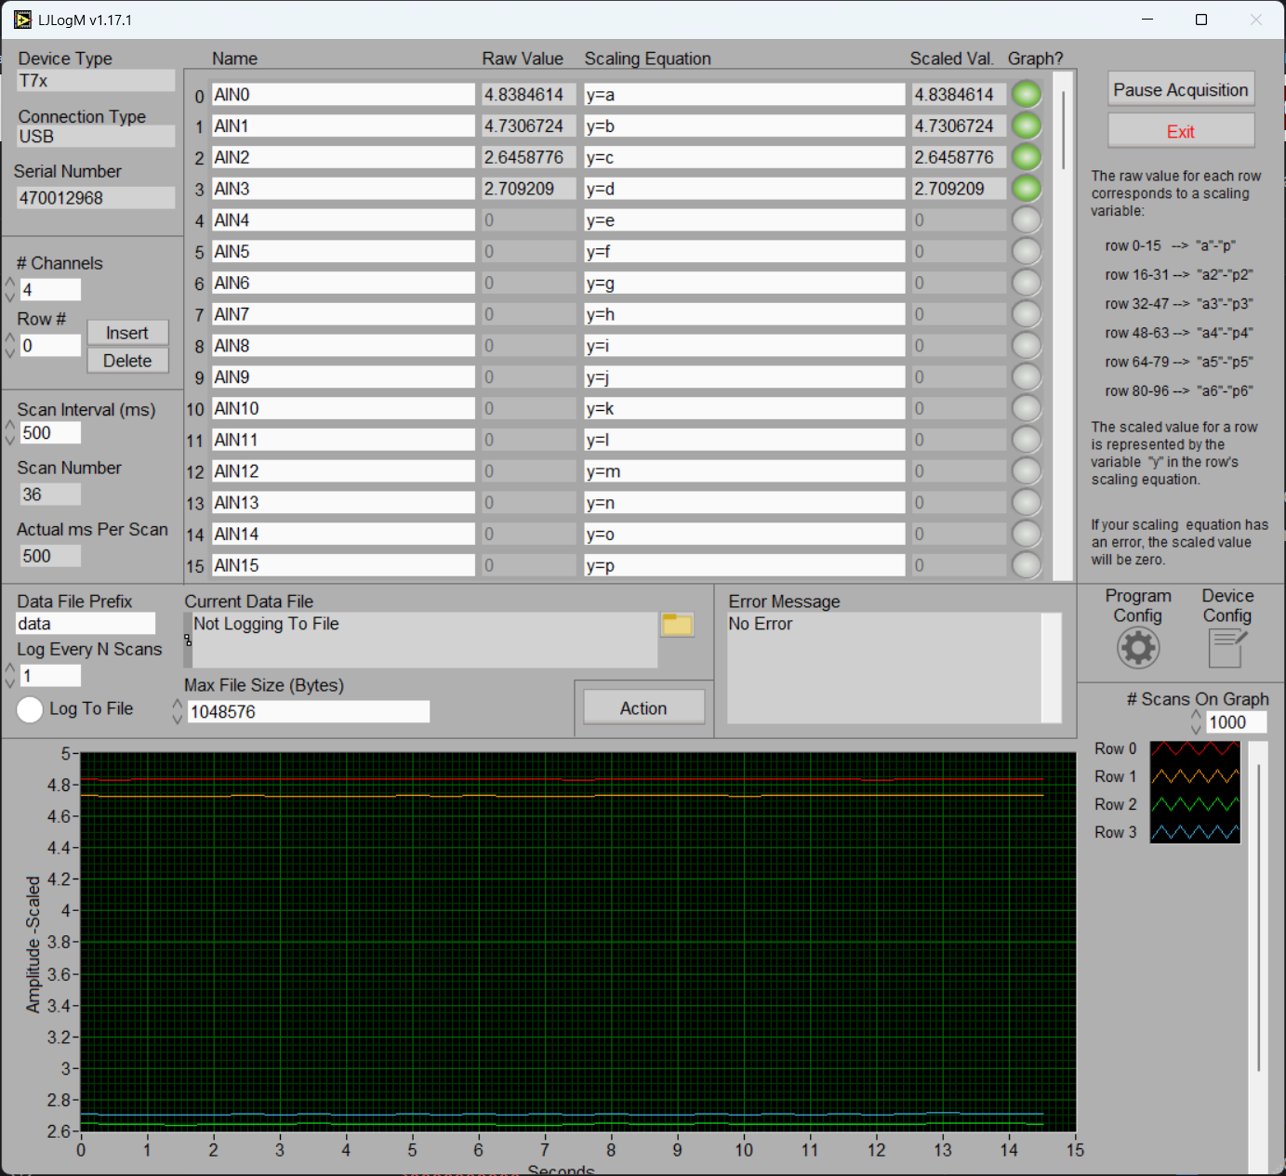Click the Row 0 red plot legend icon
This screenshot has width=1286, height=1176.
tap(1195, 749)
